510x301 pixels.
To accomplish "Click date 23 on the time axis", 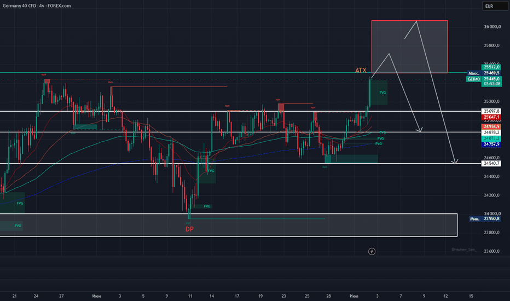I will click(x=283, y=296).
